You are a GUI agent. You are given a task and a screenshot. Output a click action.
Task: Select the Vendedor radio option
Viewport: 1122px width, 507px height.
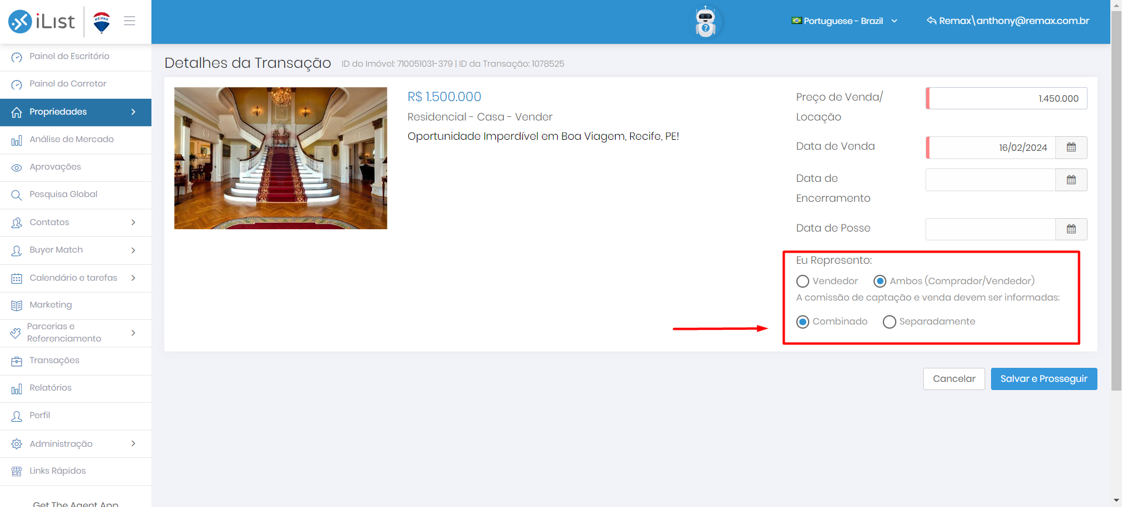pos(803,281)
